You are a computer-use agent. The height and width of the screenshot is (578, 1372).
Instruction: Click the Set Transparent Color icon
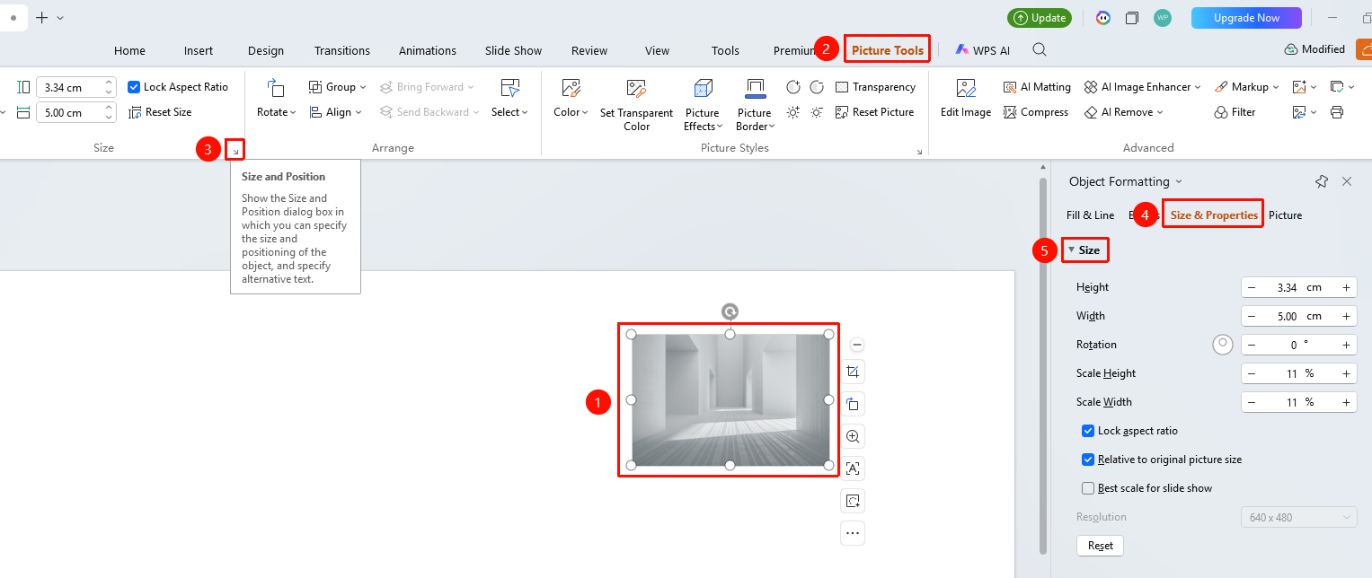click(x=636, y=88)
